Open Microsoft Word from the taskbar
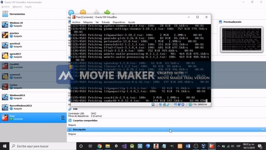The image size is (266, 150). coord(188,146)
